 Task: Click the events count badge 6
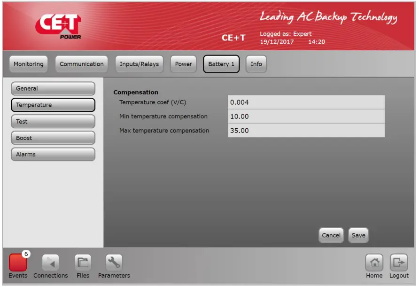click(26, 254)
